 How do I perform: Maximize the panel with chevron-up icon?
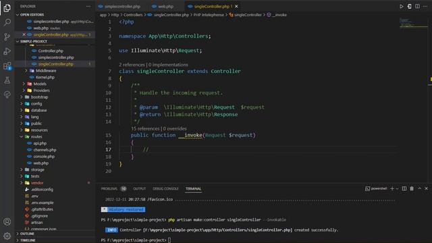[x=419, y=189]
